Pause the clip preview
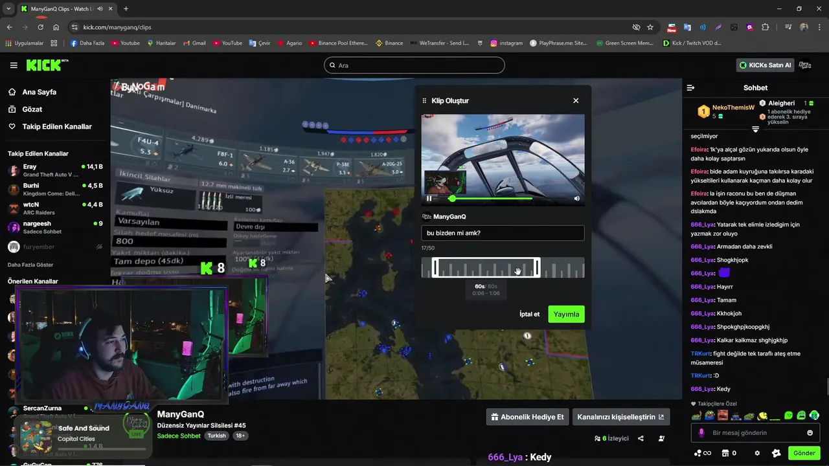Screen dimensions: 829x466 click(x=429, y=199)
